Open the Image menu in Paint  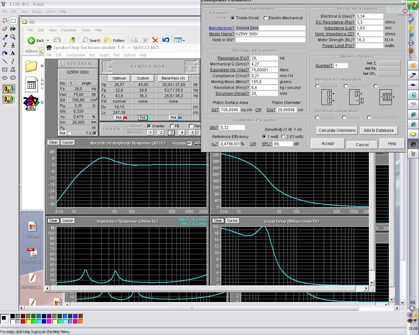[37, 11]
